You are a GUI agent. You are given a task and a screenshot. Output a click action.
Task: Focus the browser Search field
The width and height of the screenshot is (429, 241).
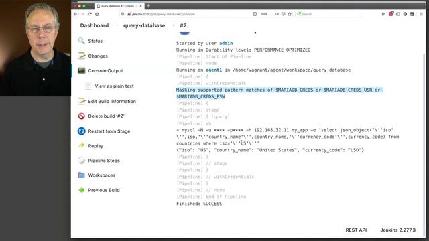(328, 14)
